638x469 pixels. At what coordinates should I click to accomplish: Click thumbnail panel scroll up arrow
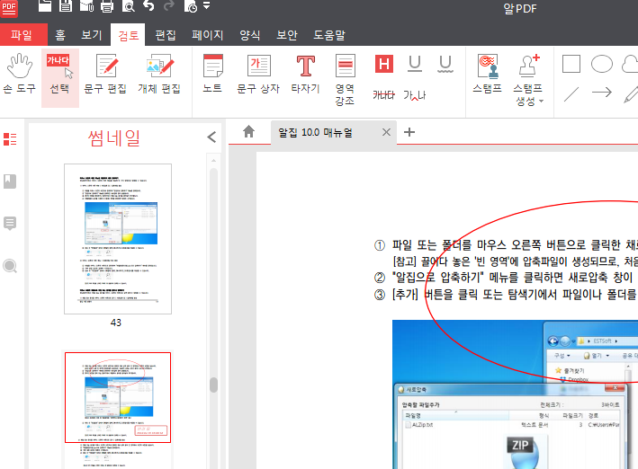(213, 161)
